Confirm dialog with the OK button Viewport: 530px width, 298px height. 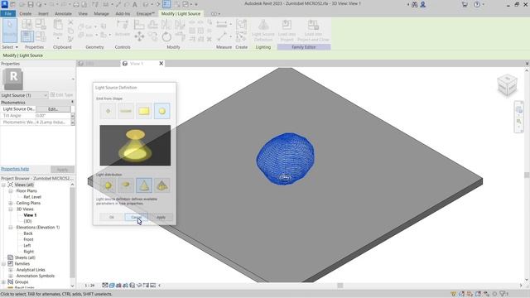pyautogui.click(x=112, y=217)
